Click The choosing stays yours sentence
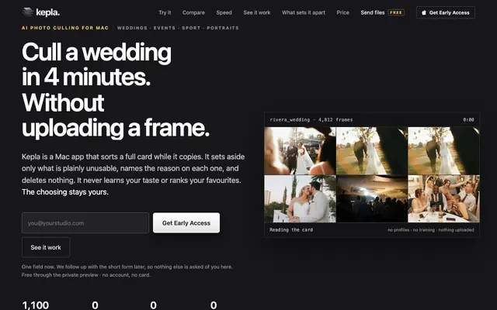The image size is (497, 310). point(65,192)
